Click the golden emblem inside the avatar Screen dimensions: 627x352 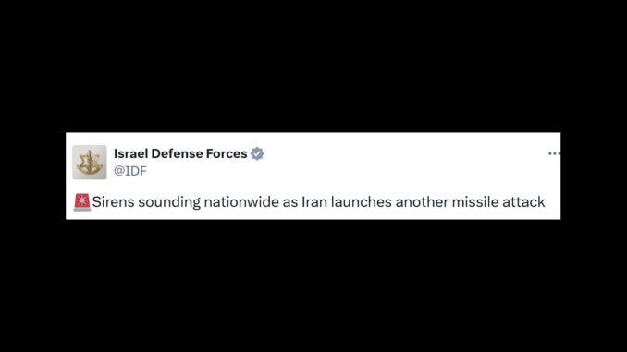tap(89, 163)
